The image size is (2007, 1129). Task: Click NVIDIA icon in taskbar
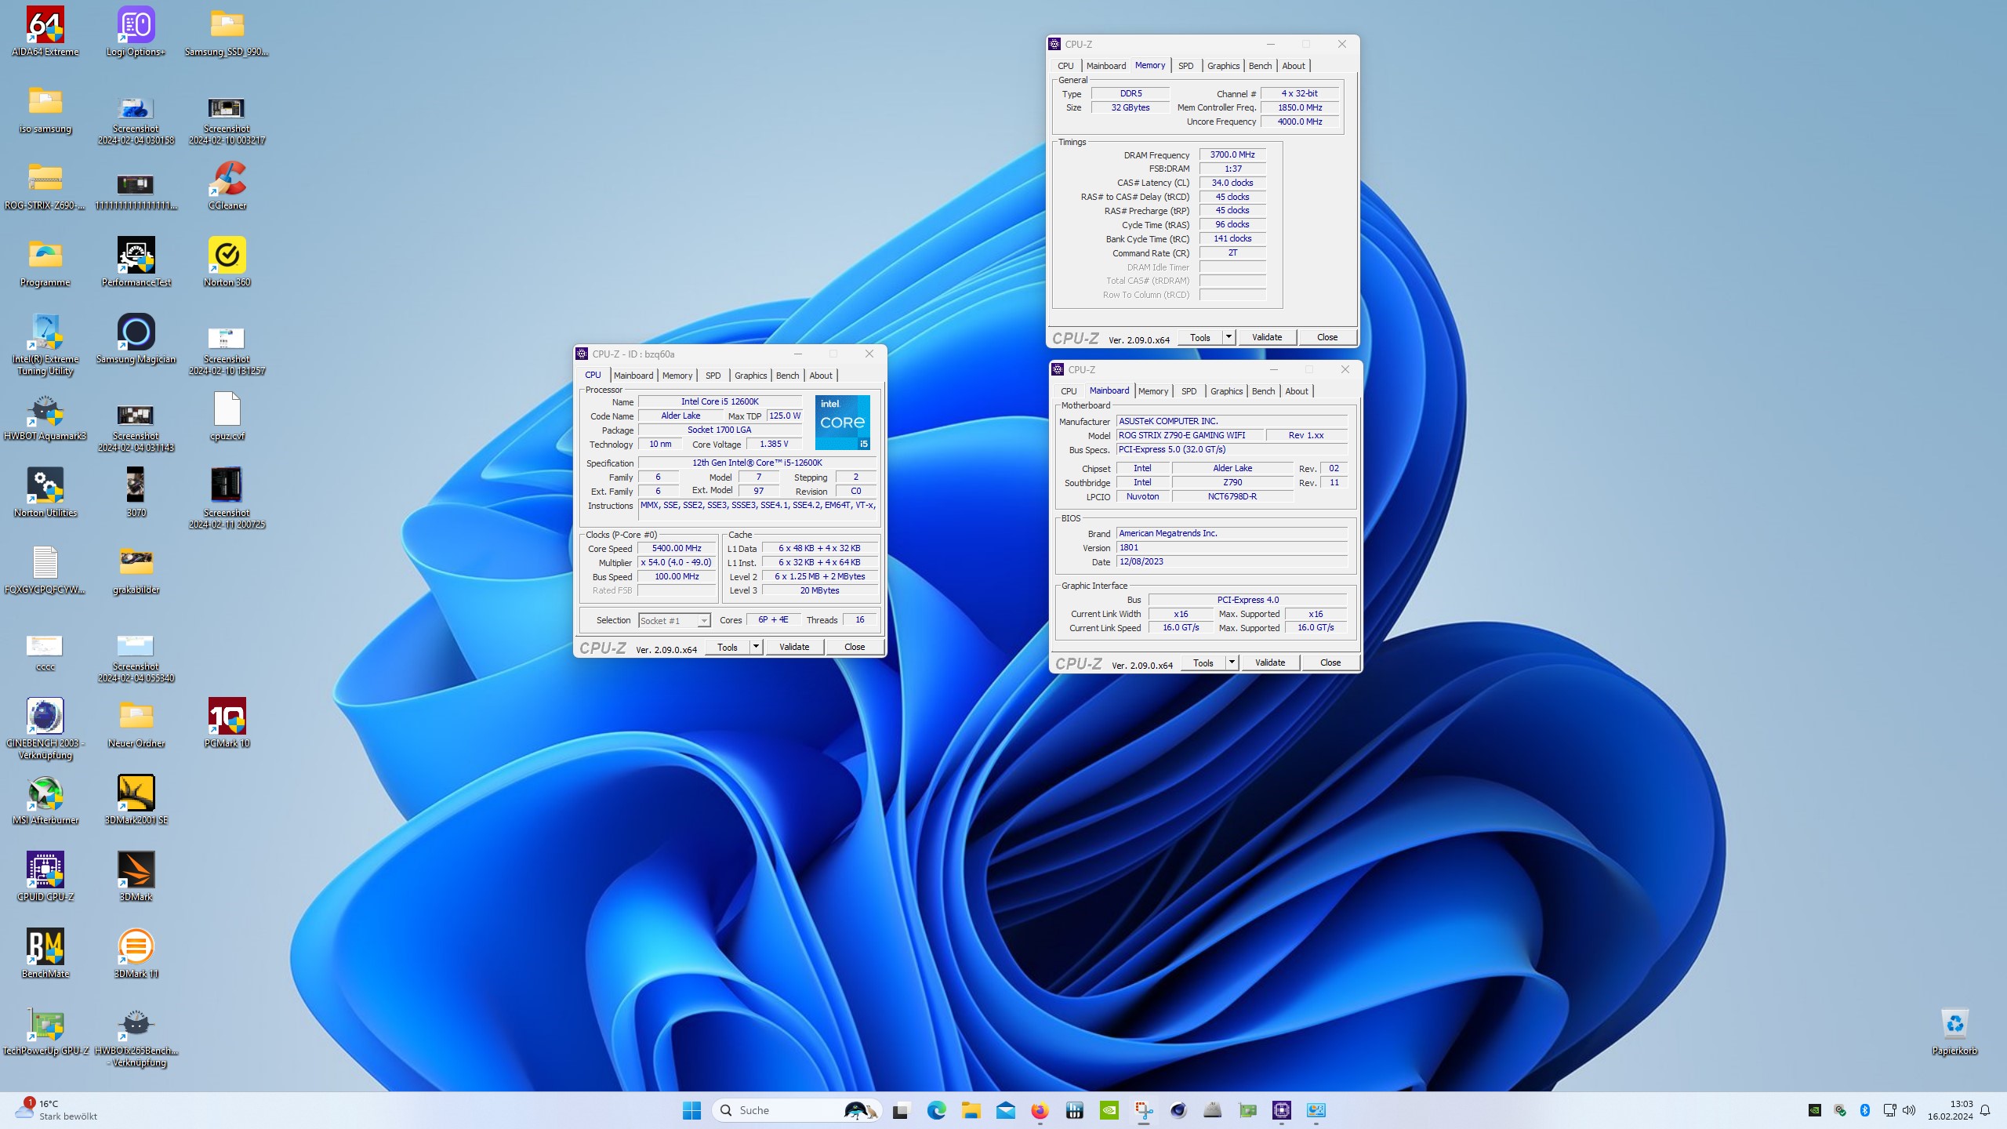coord(1109,1110)
